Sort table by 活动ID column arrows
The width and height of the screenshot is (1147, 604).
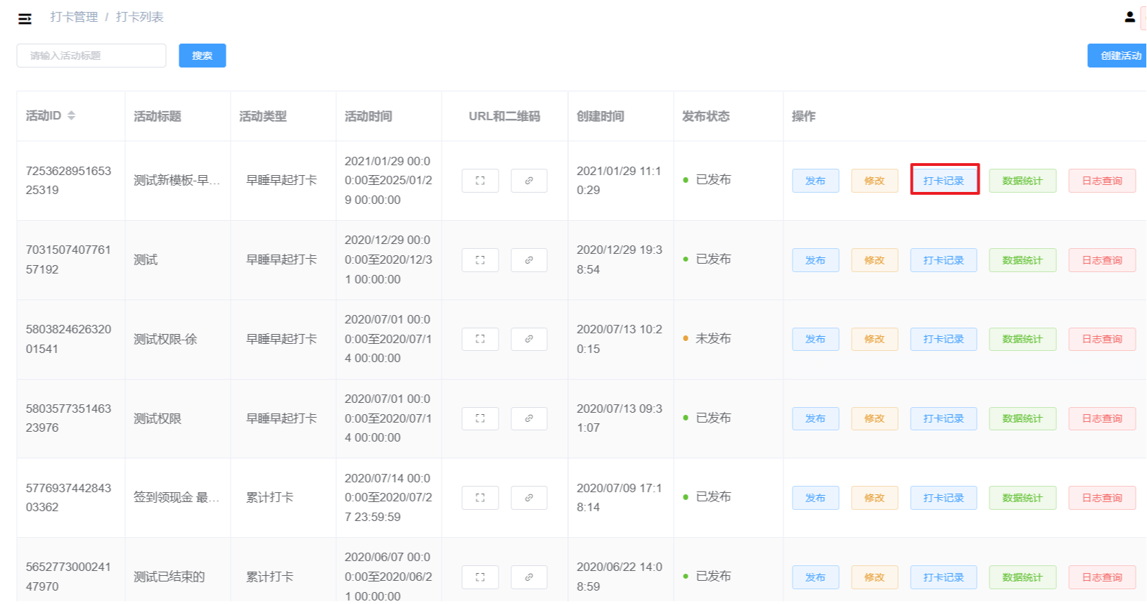point(71,115)
